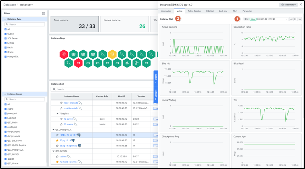Uncheck the LockTest instance group
Viewport: 305px width, 169px height.
[x=5, y=118]
